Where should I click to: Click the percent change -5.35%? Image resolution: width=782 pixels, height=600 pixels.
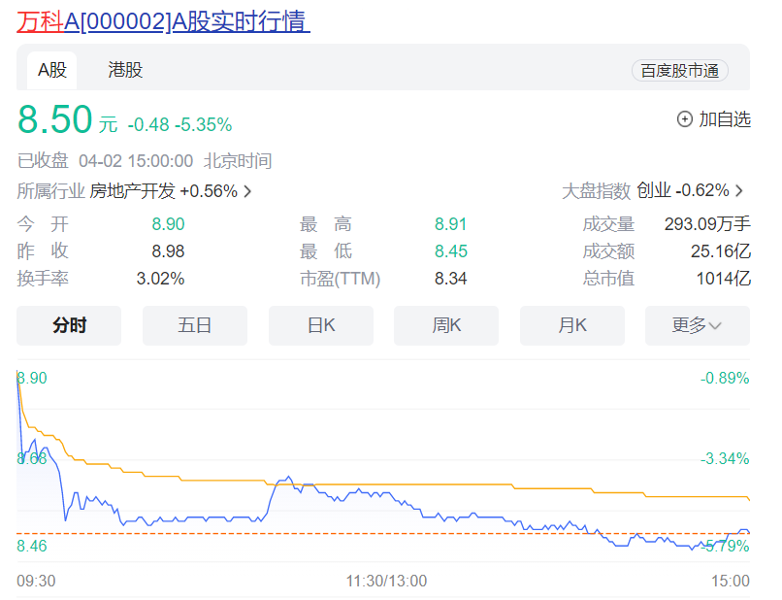(204, 125)
